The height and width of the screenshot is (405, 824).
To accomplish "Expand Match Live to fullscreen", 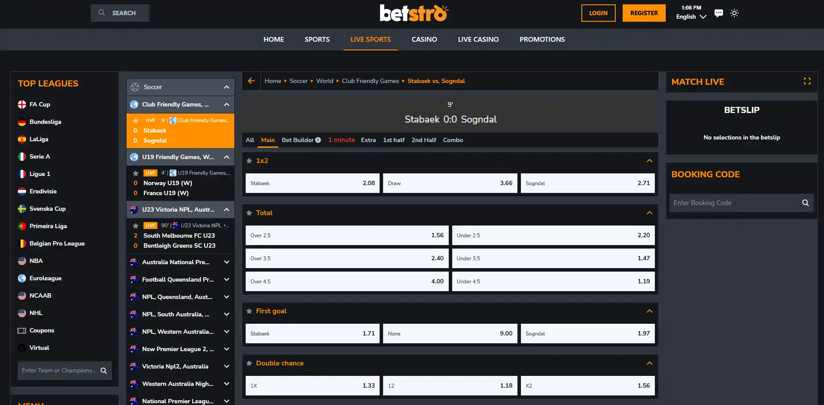I will (x=807, y=81).
